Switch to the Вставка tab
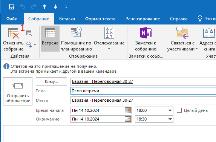The width and height of the screenshot is (216, 142). pyautogui.click(x=67, y=19)
